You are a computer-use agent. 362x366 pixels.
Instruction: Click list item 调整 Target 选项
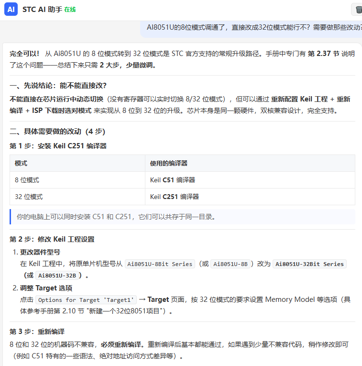point(46,288)
